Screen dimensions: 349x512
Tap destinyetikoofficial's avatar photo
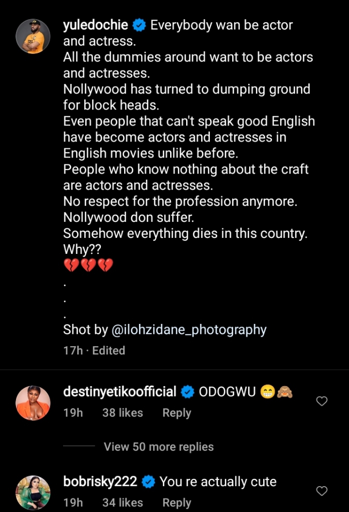point(33,403)
